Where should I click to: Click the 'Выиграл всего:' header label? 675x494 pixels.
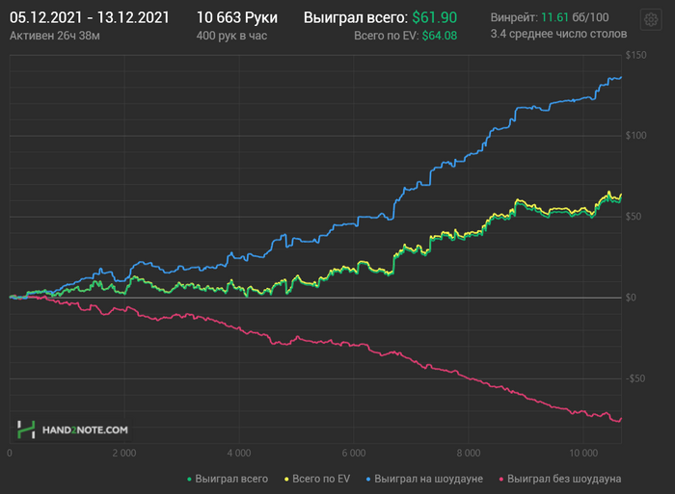[x=356, y=17]
